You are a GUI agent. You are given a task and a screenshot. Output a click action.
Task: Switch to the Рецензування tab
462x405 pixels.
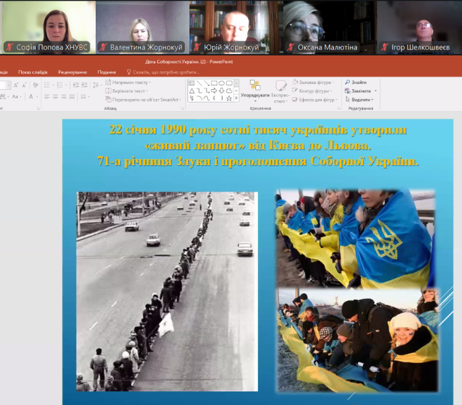tap(72, 71)
